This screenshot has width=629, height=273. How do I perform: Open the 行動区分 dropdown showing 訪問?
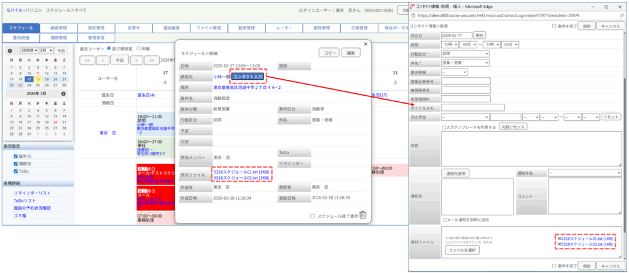[x=465, y=53]
